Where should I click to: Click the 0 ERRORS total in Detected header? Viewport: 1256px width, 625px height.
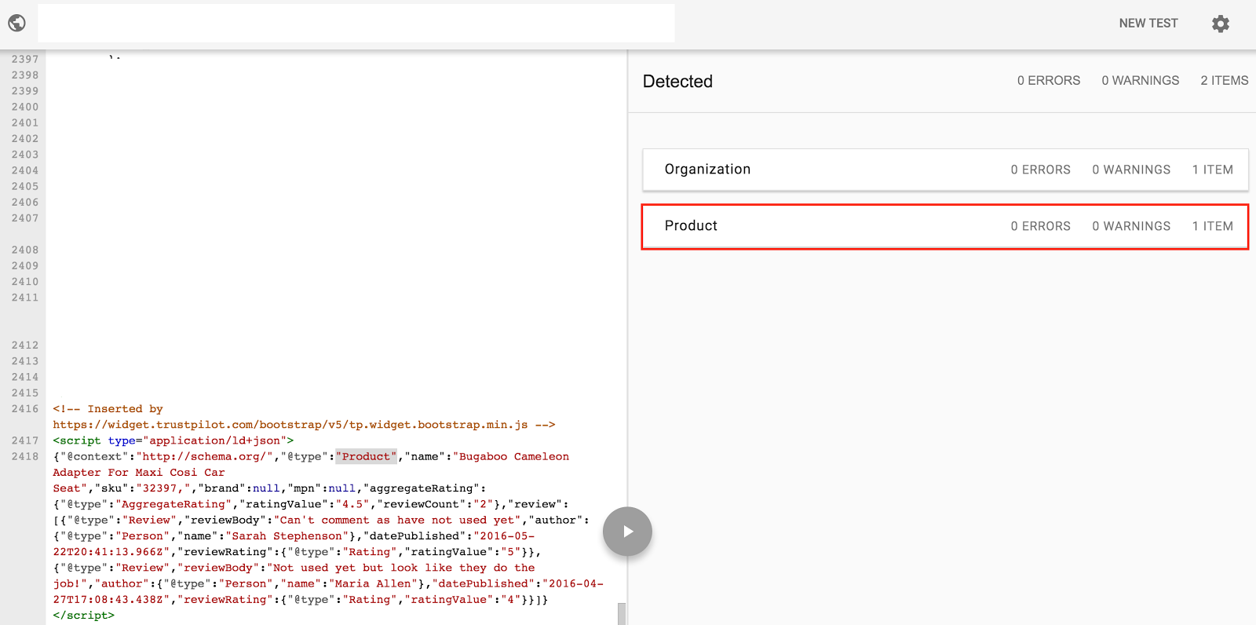pyautogui.click(x=1049, y=81)
